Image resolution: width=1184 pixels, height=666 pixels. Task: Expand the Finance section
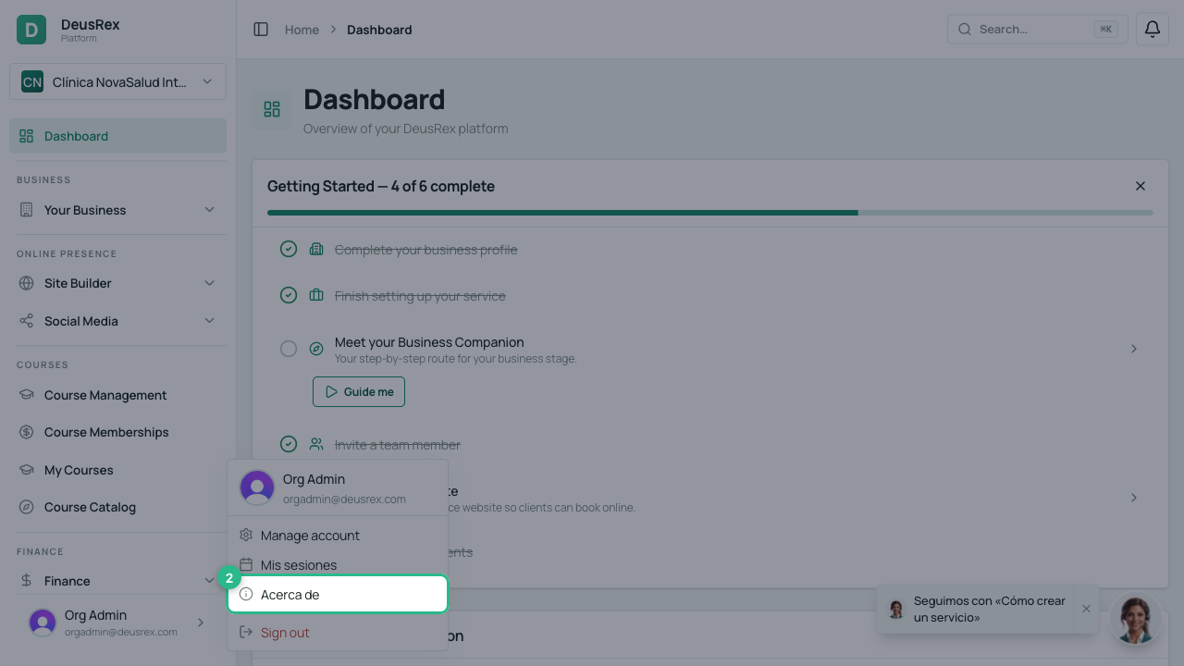coord(209,581)
